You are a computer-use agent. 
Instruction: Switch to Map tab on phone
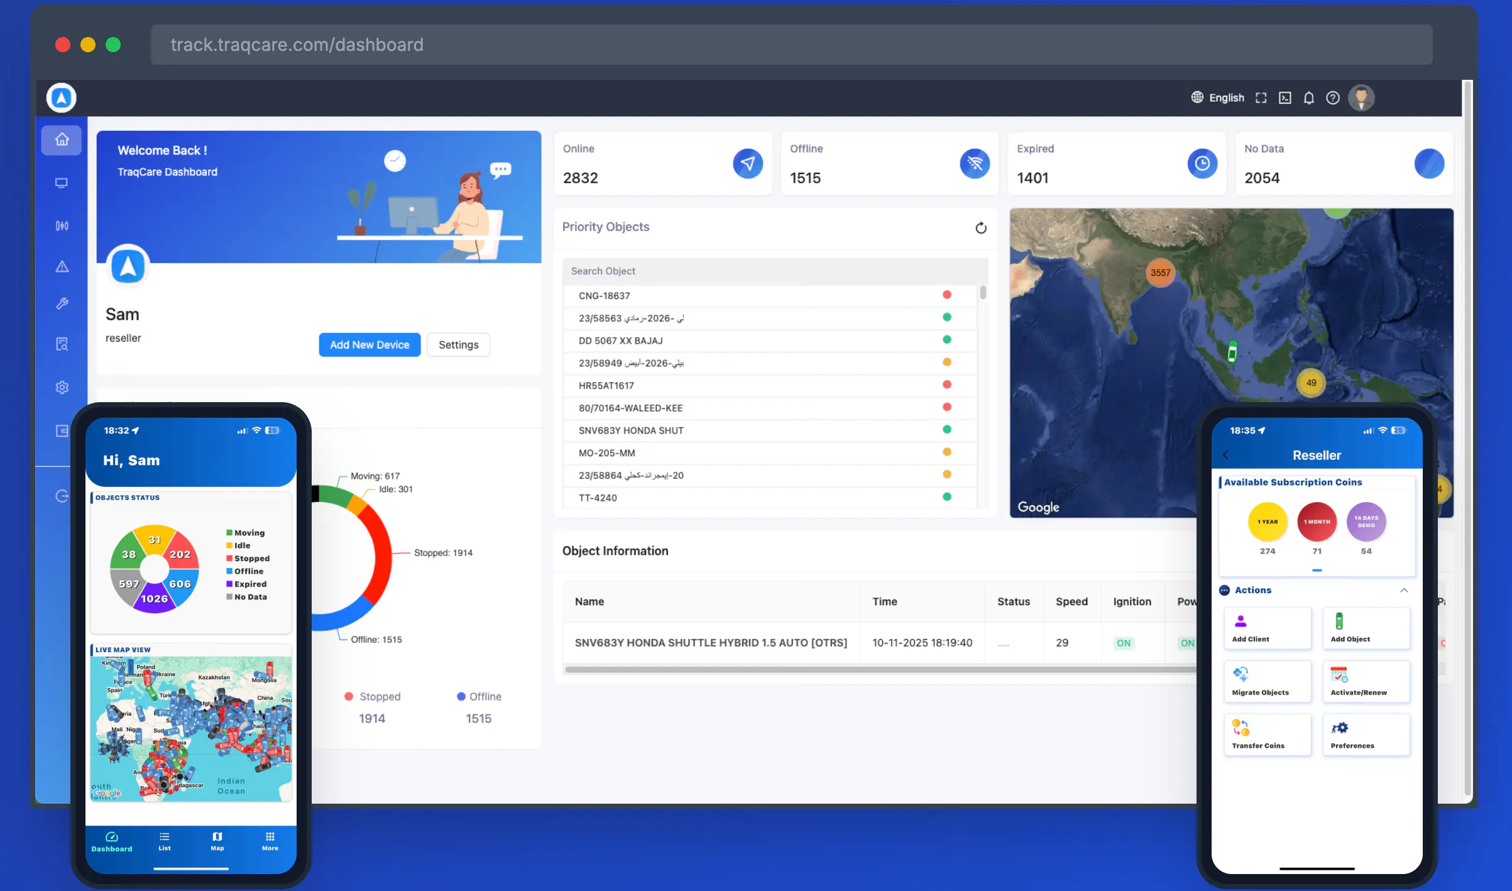[x=217, y=841]
